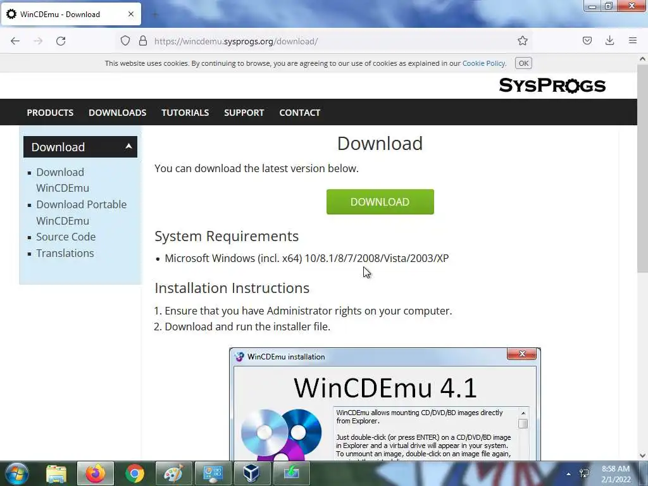Click the page scroll-up arrow

pyautogui.click(x=642, y=59)
